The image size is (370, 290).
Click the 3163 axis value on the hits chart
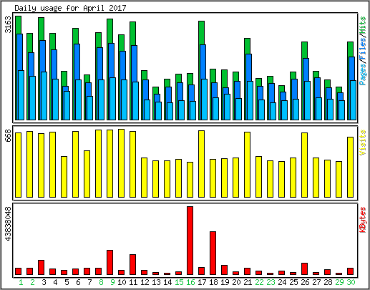coord(9,24)
